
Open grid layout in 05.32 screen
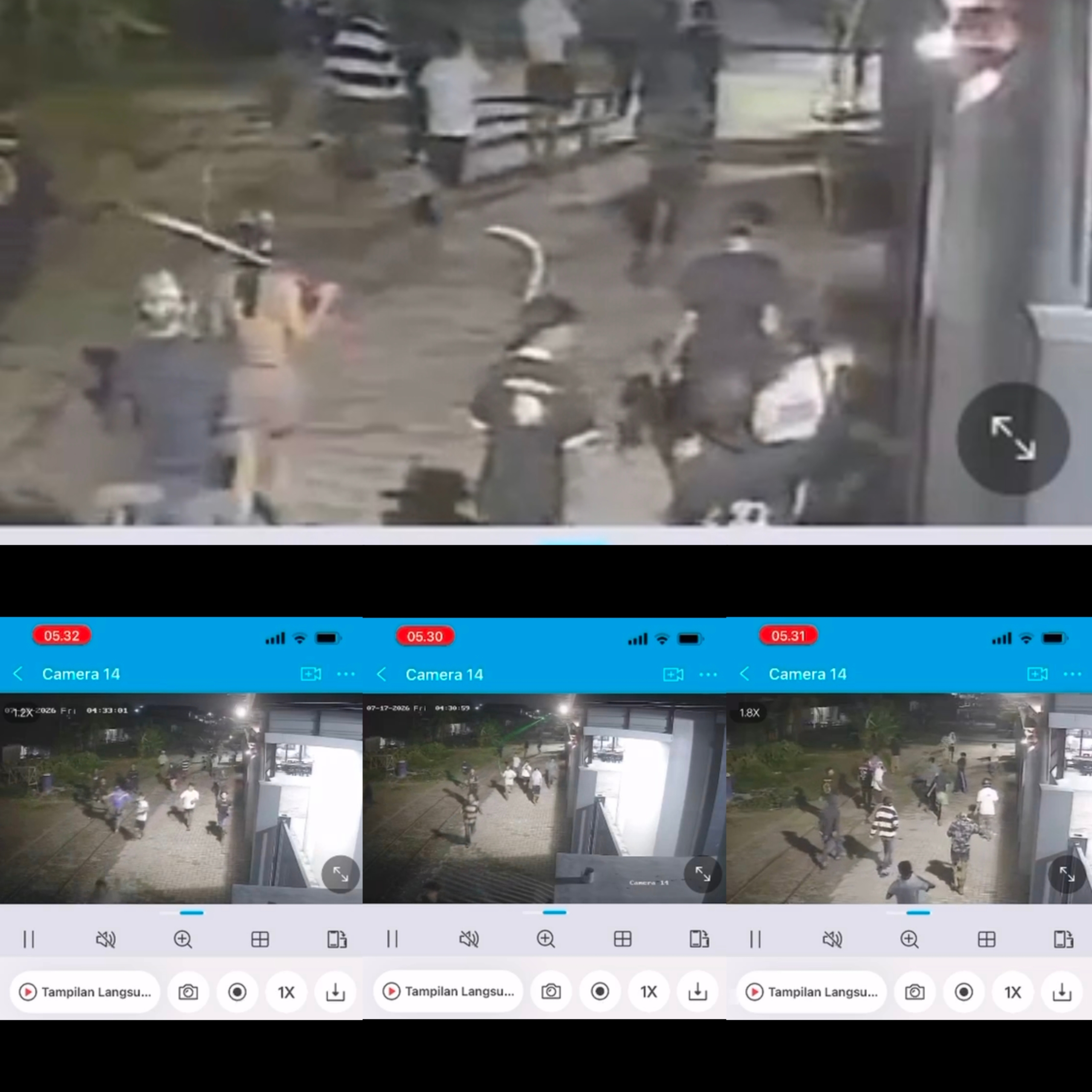click(x=260, y=939)
